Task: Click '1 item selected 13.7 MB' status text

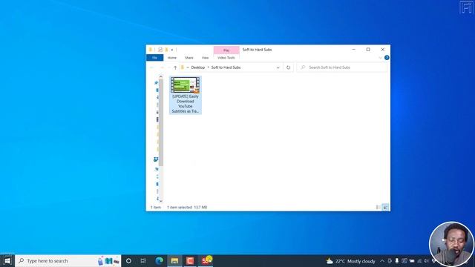Action: [x=187, y=208]
